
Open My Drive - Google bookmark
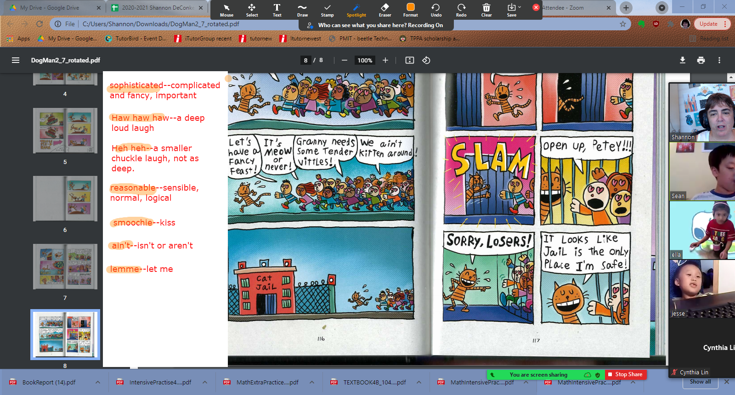pos(67,39)
